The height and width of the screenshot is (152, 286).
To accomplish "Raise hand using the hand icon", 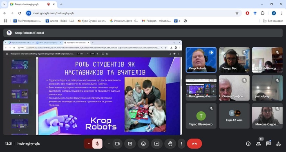I will pos(170,143).
